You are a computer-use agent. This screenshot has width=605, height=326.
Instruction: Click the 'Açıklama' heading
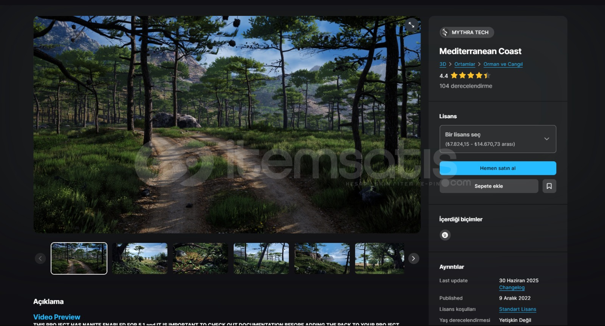[48, 301]
